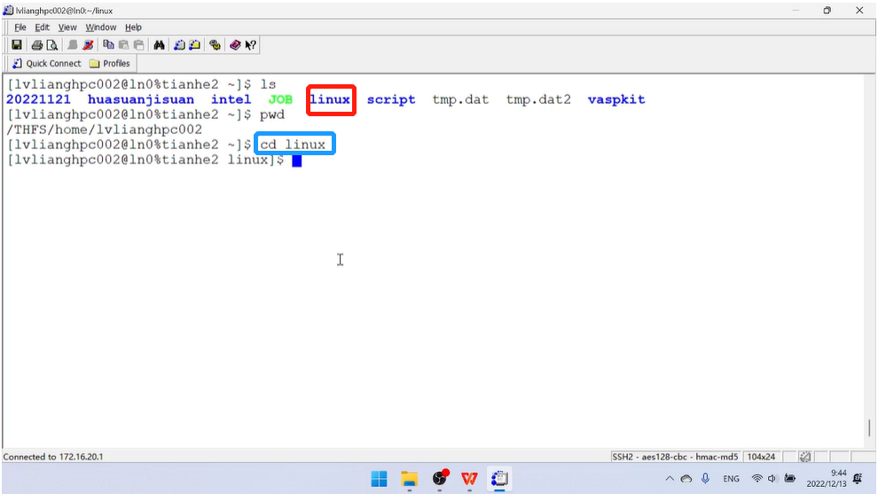Click the Paste Selection icon
878x494 pixels.
click(139, 45)
